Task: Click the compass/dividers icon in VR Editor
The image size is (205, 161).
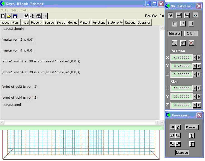Action: click(196, 16)
